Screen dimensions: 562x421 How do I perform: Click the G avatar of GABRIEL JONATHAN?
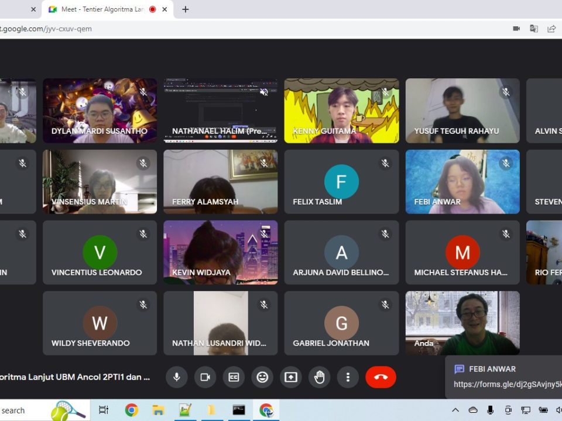[341, 323]
